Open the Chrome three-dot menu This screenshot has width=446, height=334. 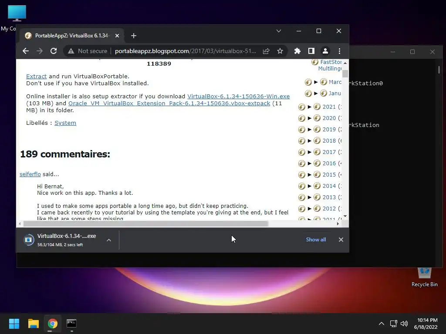pos(339,51)
